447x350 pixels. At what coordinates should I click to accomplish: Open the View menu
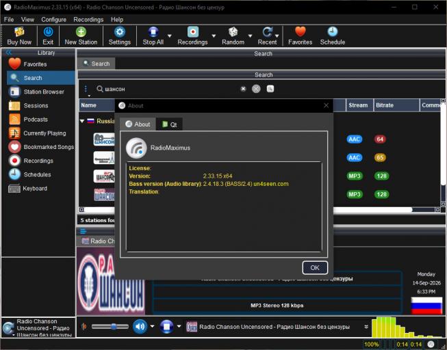coord(27,19)
